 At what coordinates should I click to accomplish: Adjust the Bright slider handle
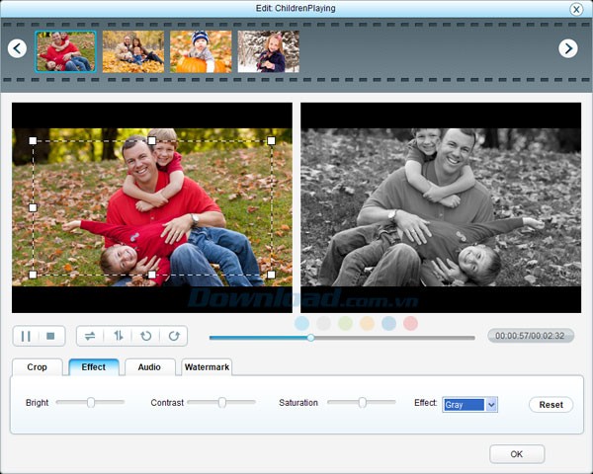[x=91, y=403]
